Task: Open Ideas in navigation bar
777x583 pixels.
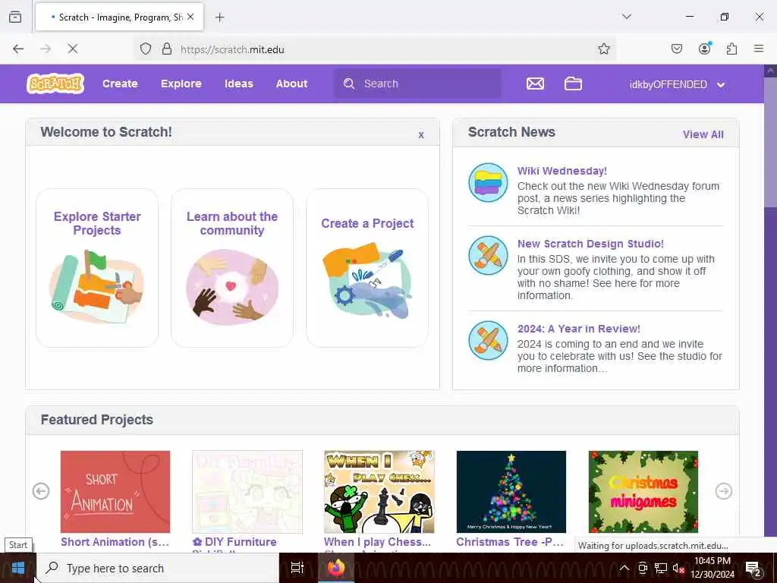Action: [239, 84]
